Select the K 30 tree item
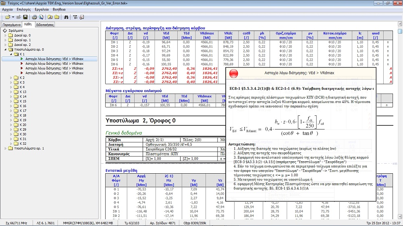 [x=23, y=134]
